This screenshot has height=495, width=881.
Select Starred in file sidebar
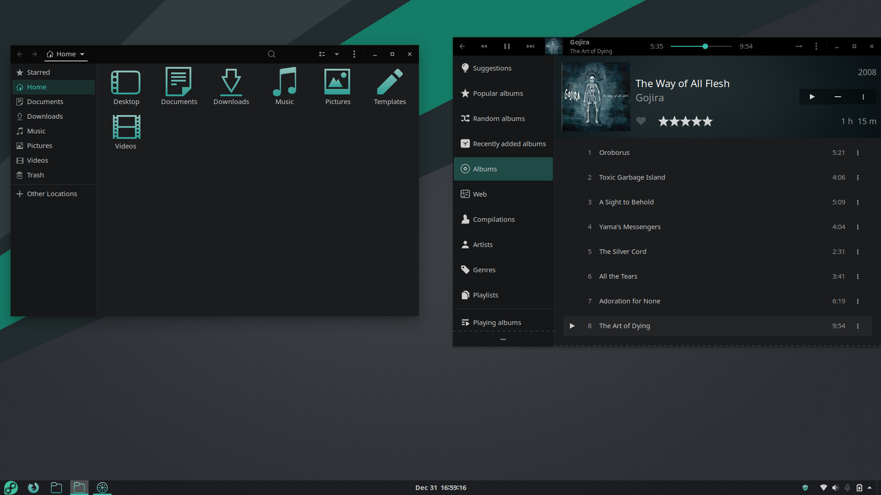click(54, 72)
